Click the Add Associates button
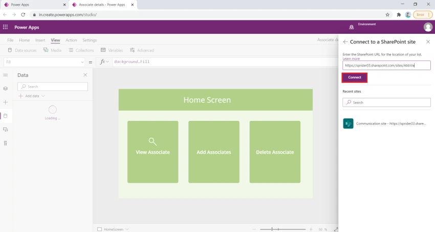 tap(213, 152)
